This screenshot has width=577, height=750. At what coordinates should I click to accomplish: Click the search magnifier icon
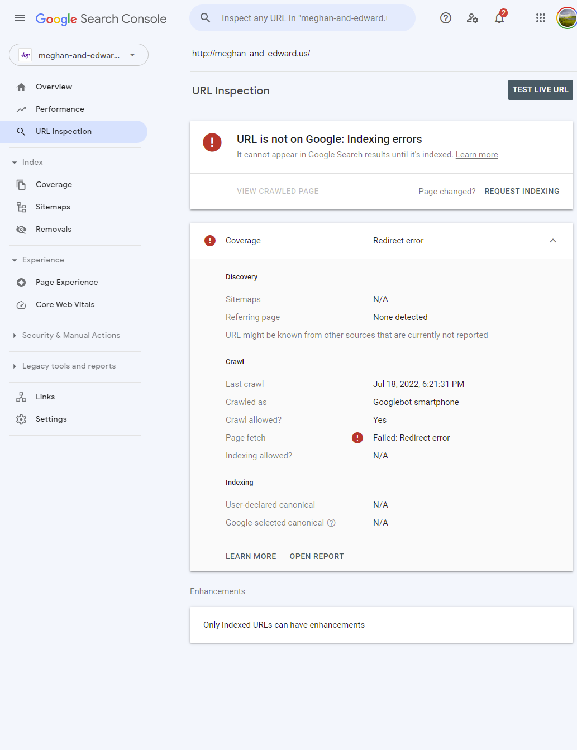pyautogui.click(x=206, y=18)
